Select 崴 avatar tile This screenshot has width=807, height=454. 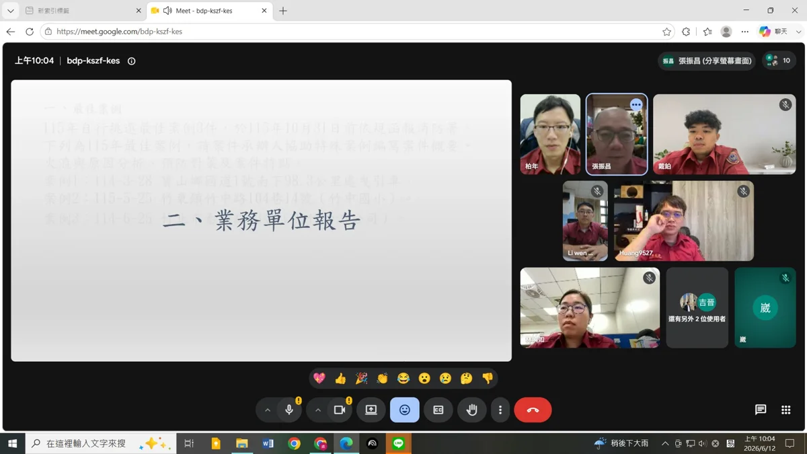point(765,307)
